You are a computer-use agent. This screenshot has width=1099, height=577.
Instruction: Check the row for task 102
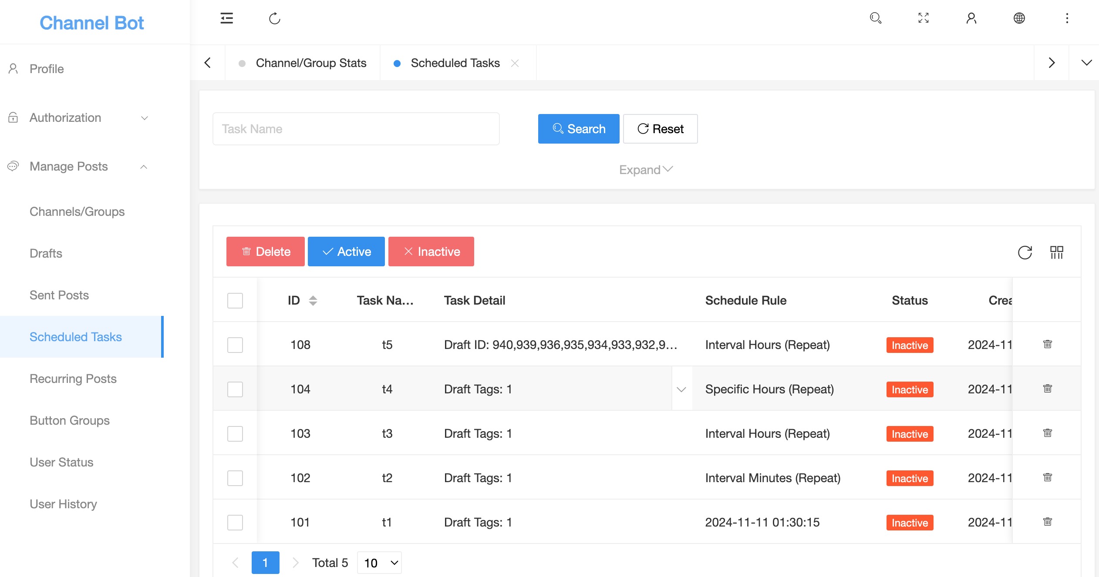[235, 478]
